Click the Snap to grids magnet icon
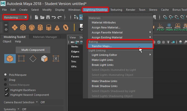This screenshot has height=111, width=187. (165, 17)
